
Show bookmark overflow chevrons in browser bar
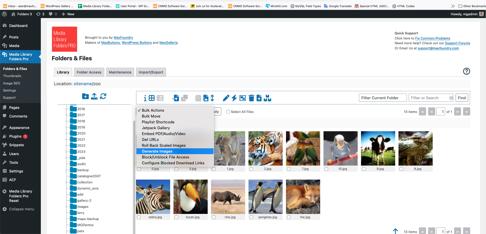453,6
